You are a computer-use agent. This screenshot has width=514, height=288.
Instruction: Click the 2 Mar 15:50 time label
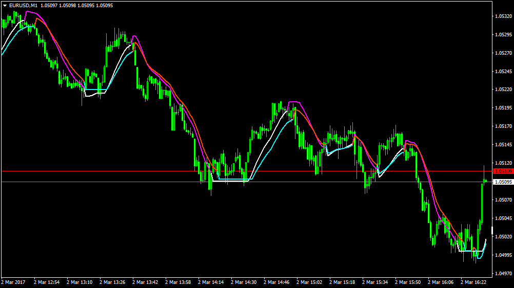(408, 282)
